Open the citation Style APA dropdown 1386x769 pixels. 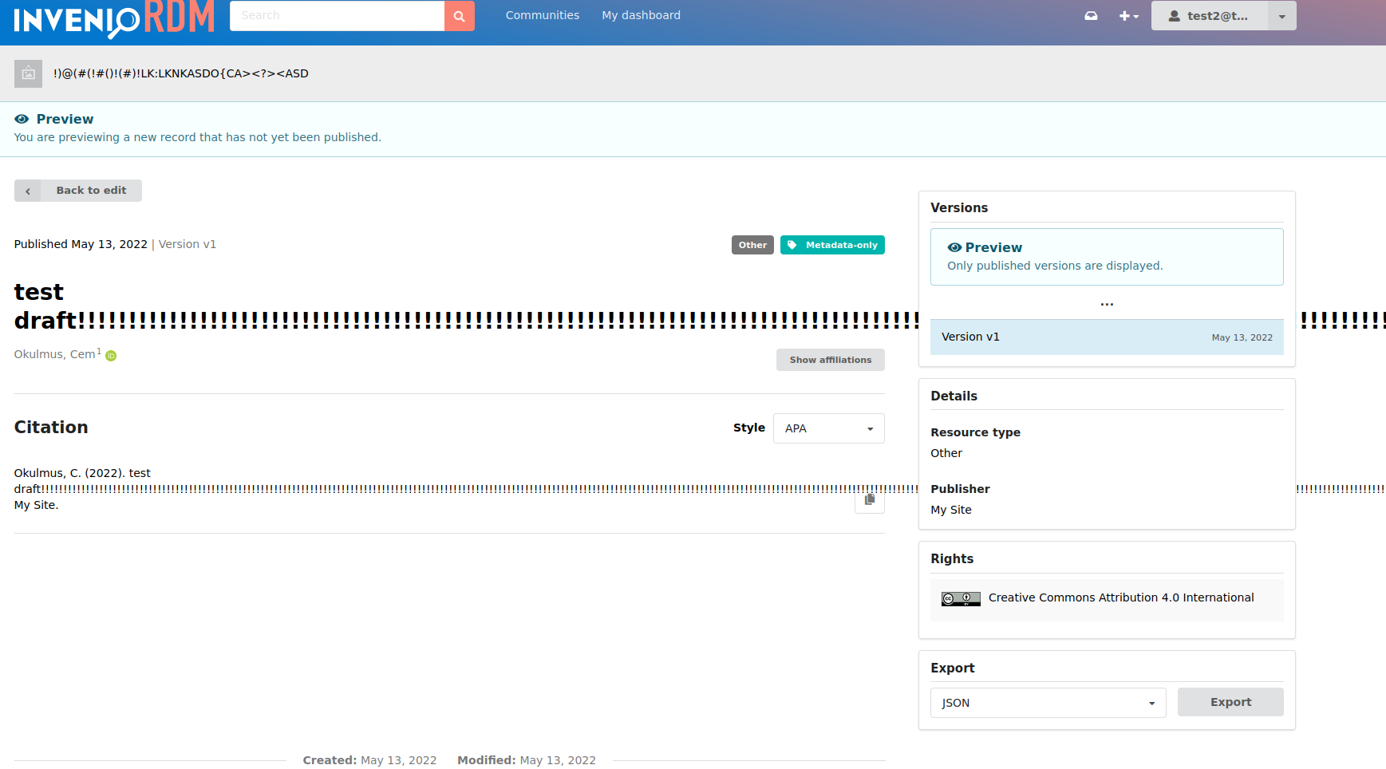click(827, 428)
